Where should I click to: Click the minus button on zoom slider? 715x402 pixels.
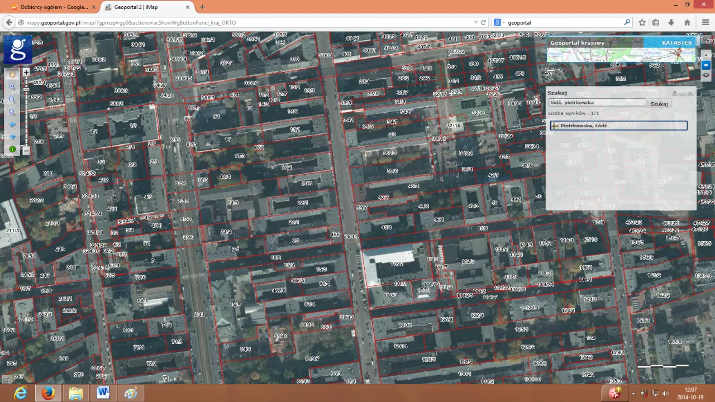coord(26,150)
